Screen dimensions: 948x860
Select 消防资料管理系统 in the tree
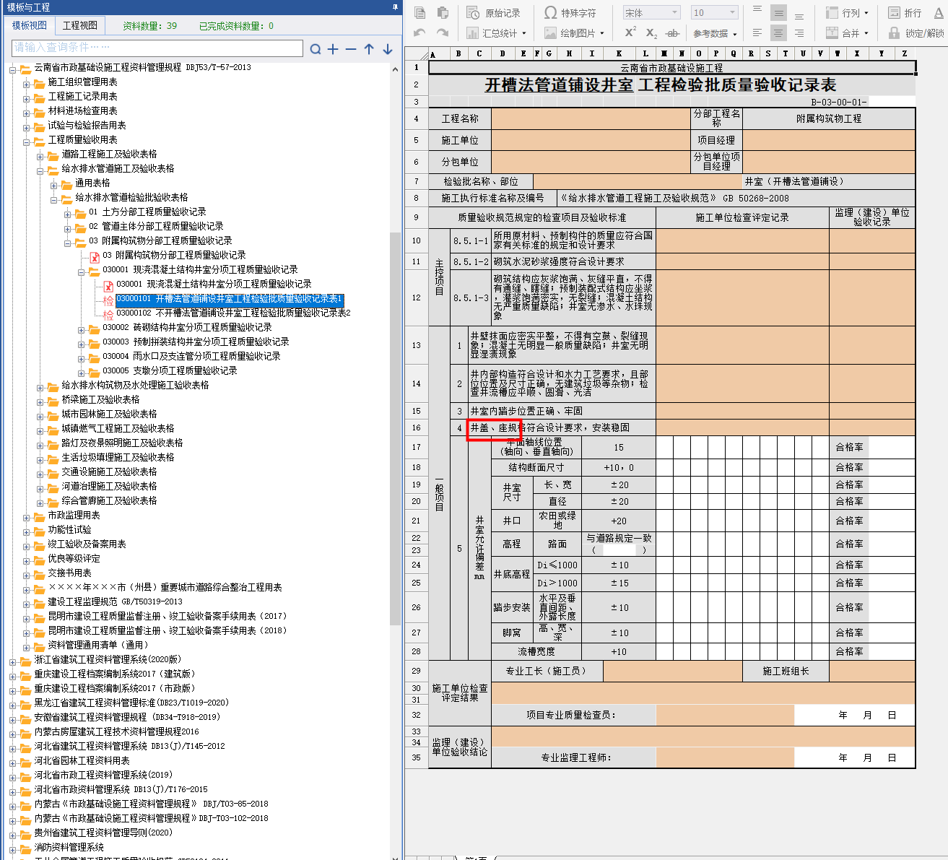coord(69,847)
